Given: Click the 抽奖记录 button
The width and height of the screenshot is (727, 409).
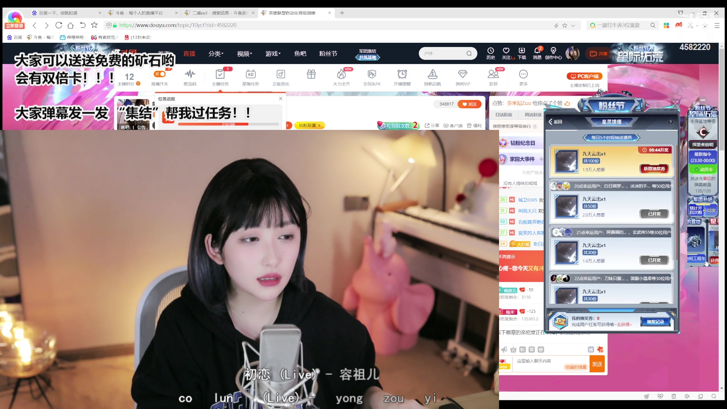Looking at the screenshot, I should click(x=655, y=322).
